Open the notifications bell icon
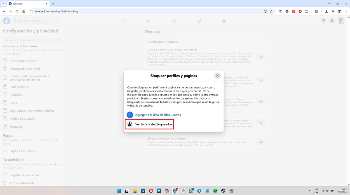The height and width of the screenshot is (195, 350). (332, 21)
